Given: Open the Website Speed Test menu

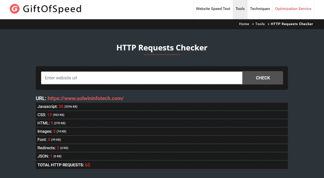Looking at the screenshot, I should point(213,9).
